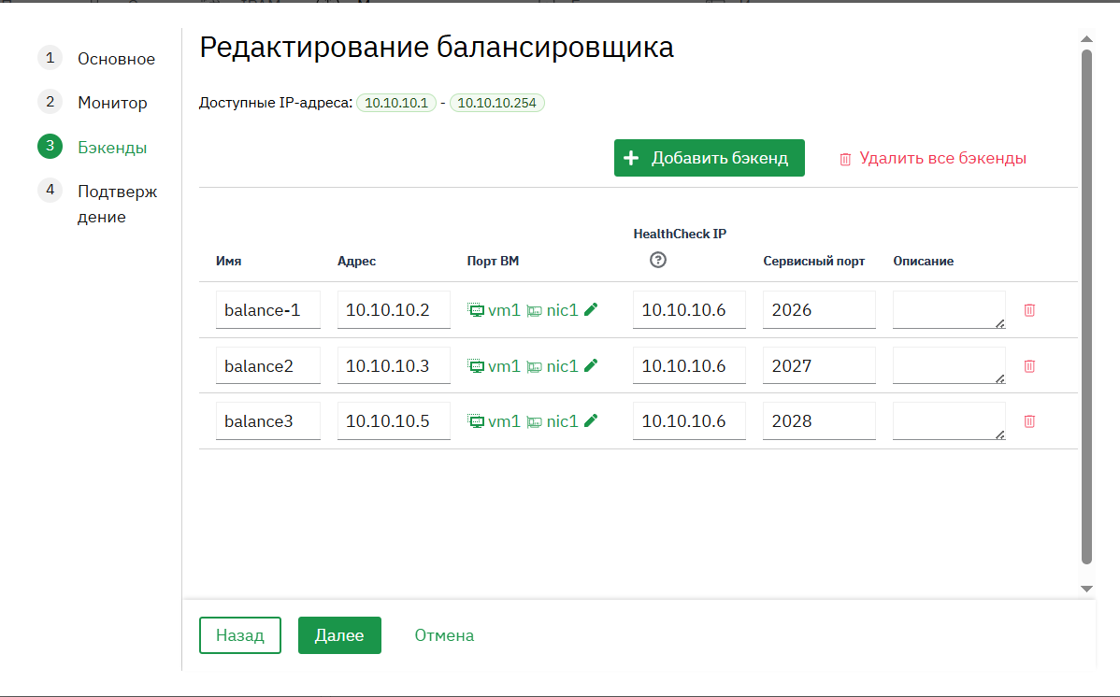
Task: Proceed with the Далее button
Action: 339,635
